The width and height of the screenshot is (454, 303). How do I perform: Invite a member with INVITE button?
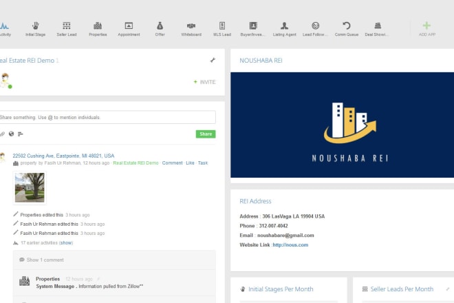205,82
